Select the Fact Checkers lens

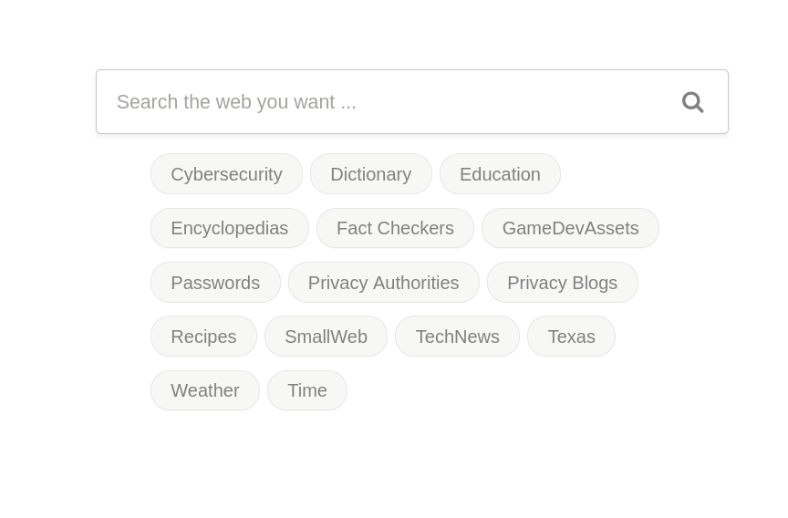click(395, 228)
